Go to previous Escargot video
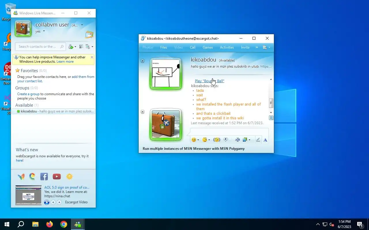 click(x=53, y=202)
